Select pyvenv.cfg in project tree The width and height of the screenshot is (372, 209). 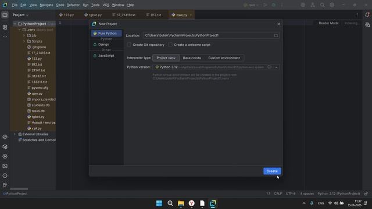pos(40,88)
